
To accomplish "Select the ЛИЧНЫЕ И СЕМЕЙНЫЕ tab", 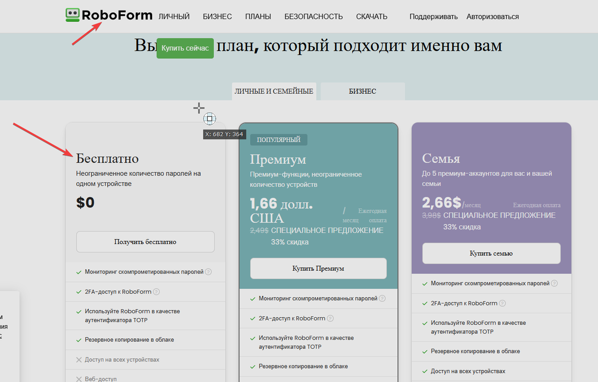I will point(274,91).
